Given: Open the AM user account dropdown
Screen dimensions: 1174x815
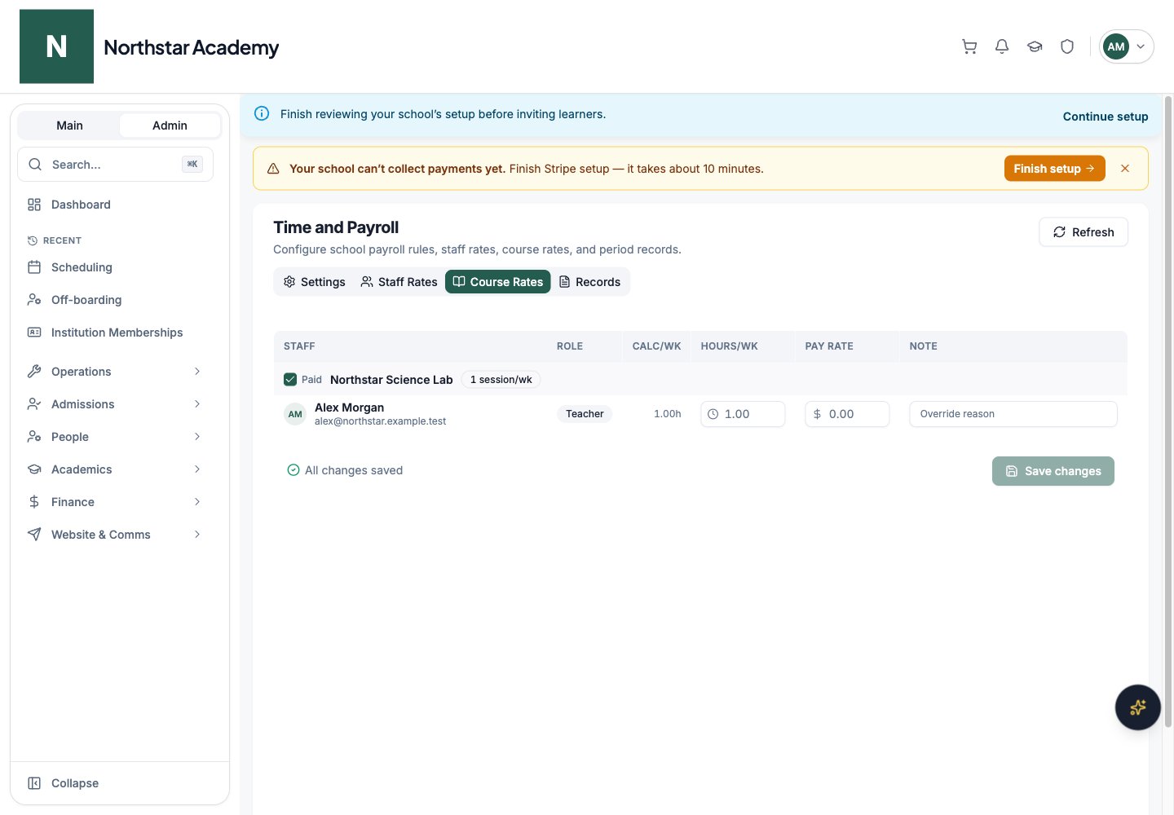Looking at the screenshot, I should pyautogui.click(x=1126, y=46).
